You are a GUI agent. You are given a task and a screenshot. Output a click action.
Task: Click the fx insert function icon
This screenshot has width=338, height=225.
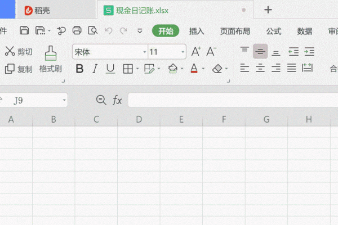click(x=117, y=100)
